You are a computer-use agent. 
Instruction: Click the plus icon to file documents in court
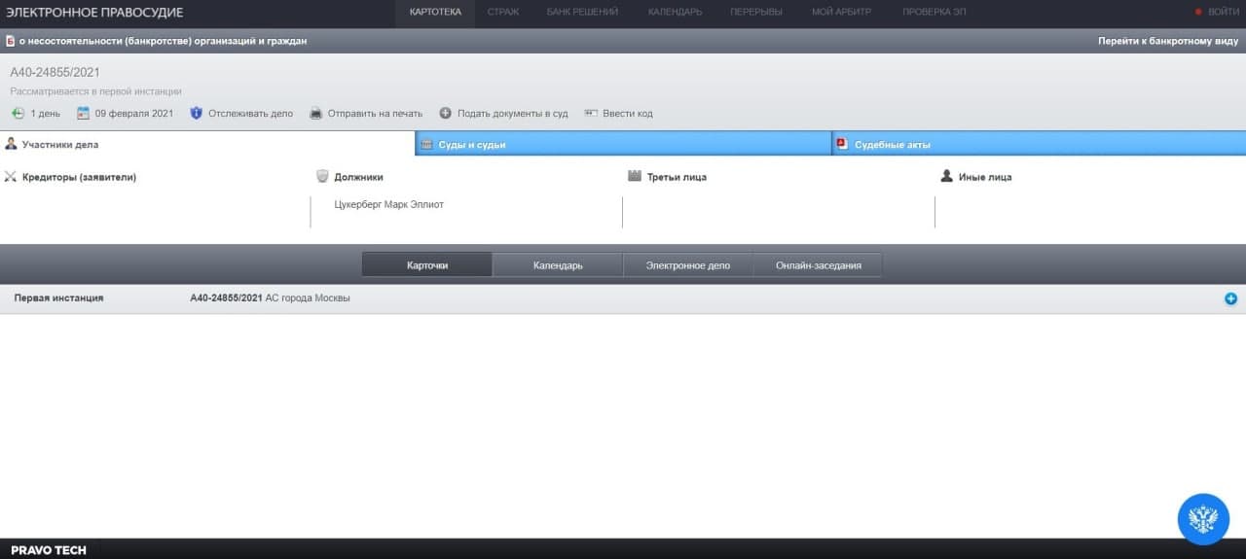coord(446,113)
